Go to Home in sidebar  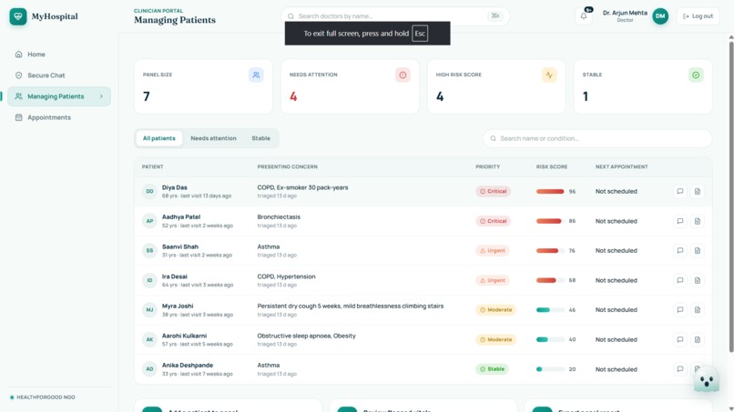coord(59,55)
